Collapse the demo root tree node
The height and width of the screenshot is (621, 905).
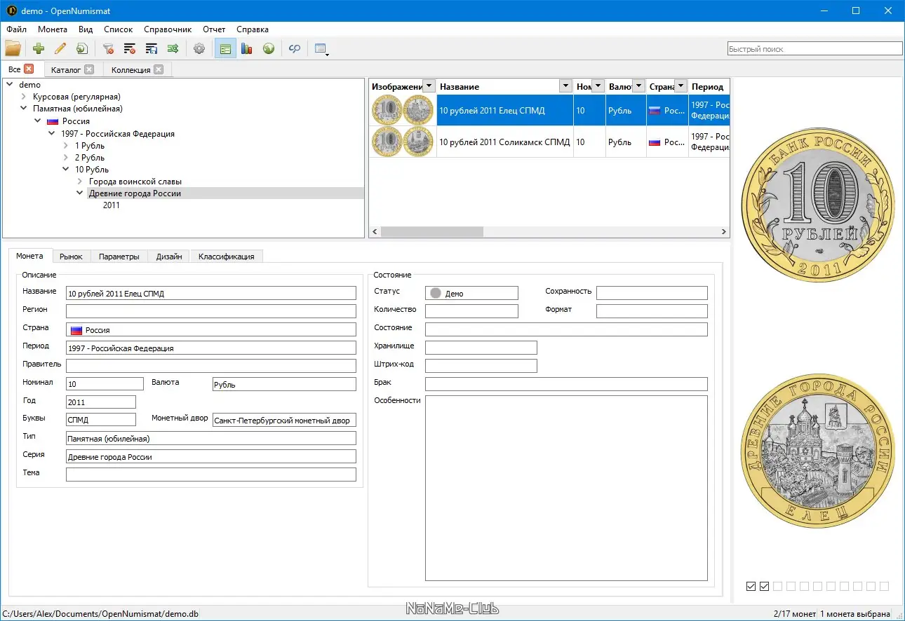click(x=10, y=85)
